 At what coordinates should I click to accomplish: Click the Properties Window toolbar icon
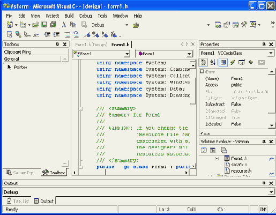click(227, 25)
